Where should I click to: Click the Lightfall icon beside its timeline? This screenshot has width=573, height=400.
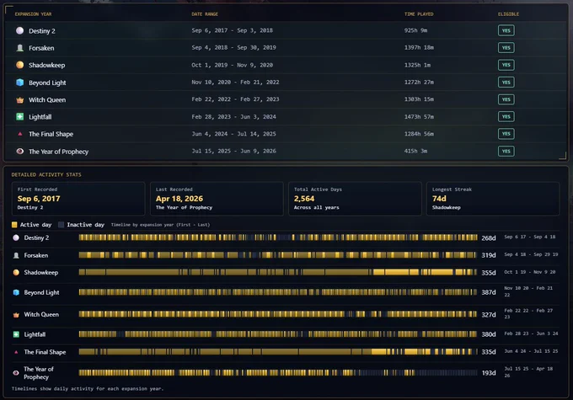tap(16, 334)
